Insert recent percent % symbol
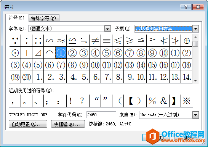This screenshot has height=147, width=208. coord(152,101)
